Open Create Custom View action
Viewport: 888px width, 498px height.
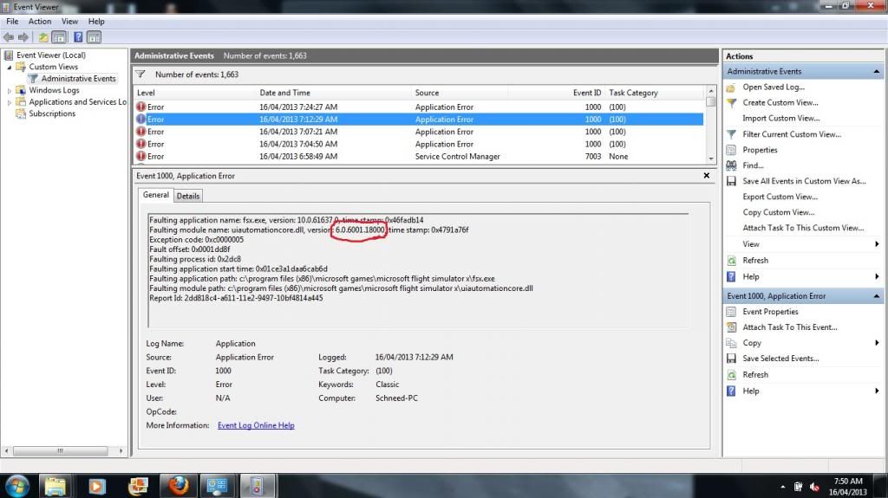coord(780,102)
